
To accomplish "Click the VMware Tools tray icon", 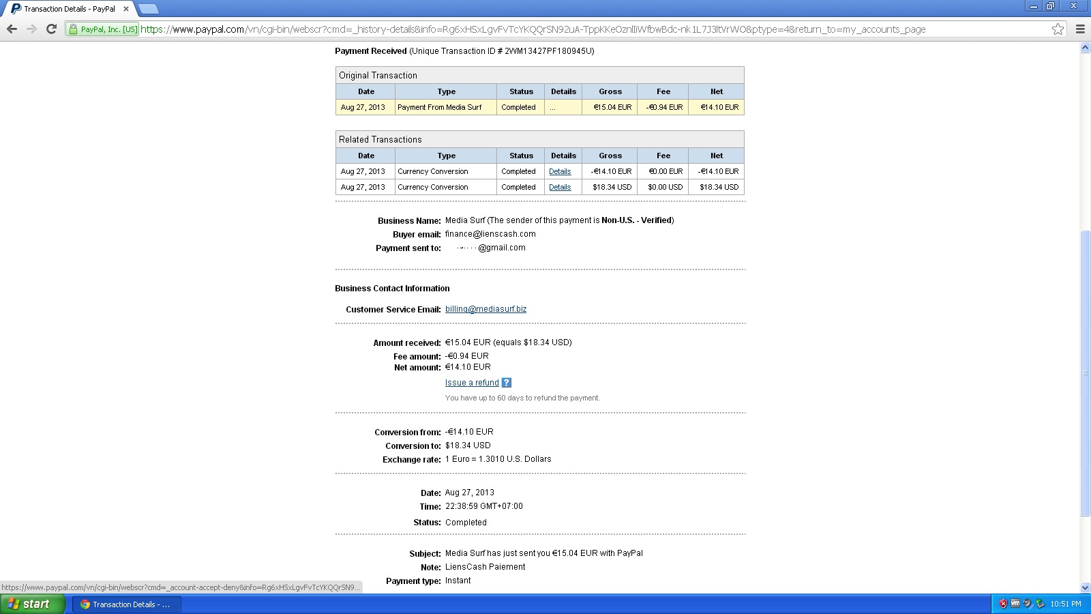I will click(x=1015, y=604).
